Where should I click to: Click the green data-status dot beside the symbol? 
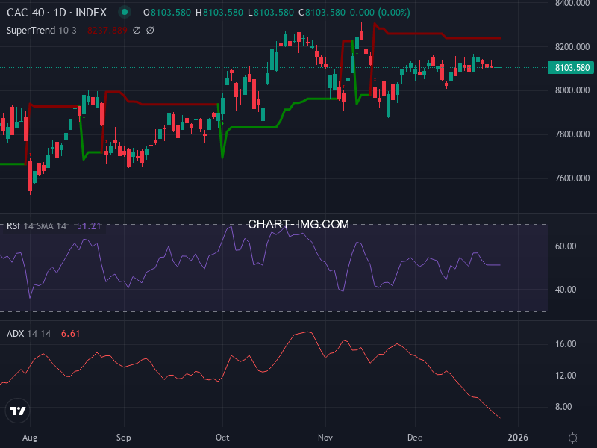(x=125, y=12)
